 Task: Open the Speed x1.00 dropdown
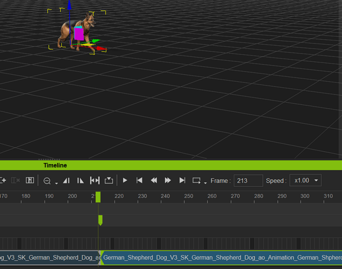point(305,180)
